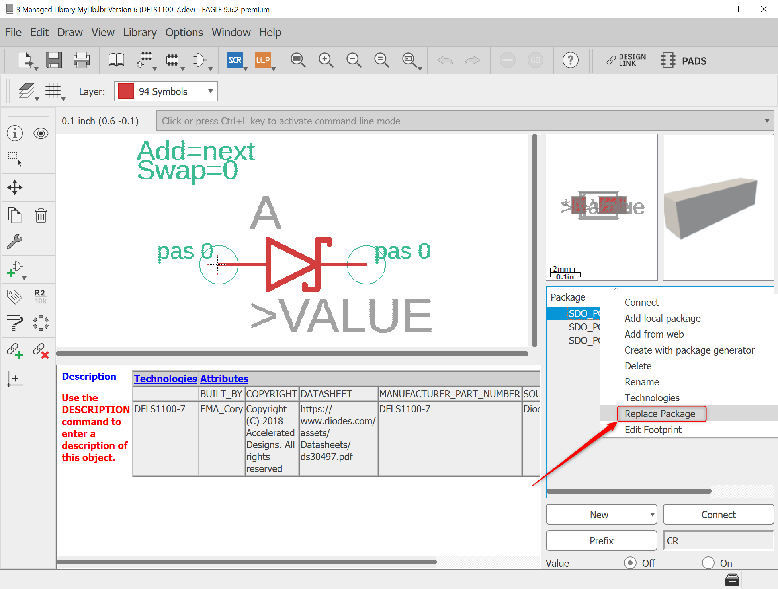Run a script with SCR icon
This screenshot has height=589, width=778.
click(x=235, y=60)
